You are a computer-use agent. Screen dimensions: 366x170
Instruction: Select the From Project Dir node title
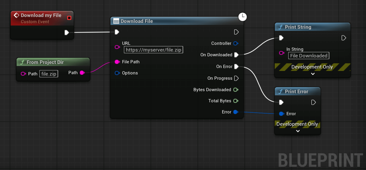pos(45,62)
